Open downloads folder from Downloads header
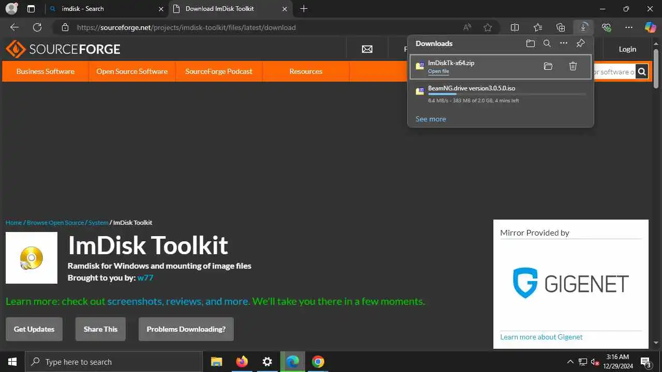Viewport: 662px width, 372px height. [x=531, y=43]
